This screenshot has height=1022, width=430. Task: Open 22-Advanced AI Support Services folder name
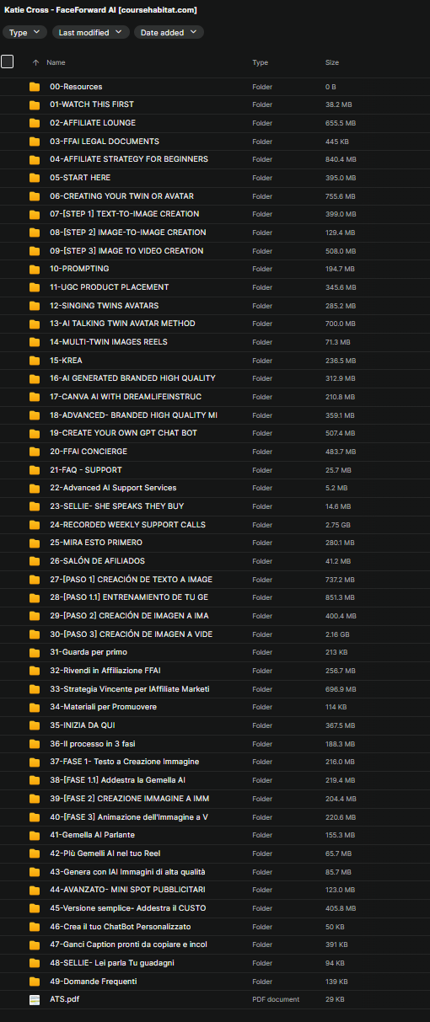[113, 488]
